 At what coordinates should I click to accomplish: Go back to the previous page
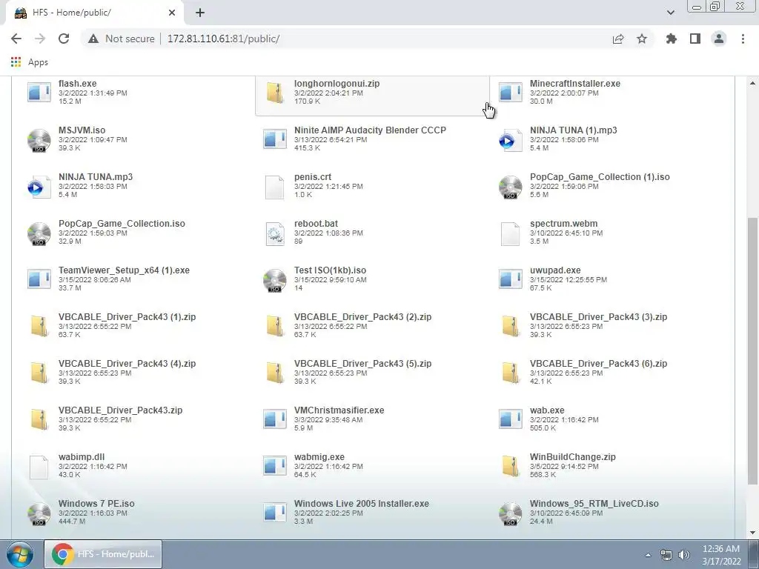pyautogui.click(x=16, y=39)
